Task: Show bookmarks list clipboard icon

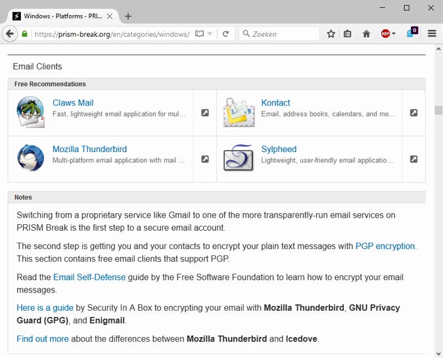Action: (348, 34)
